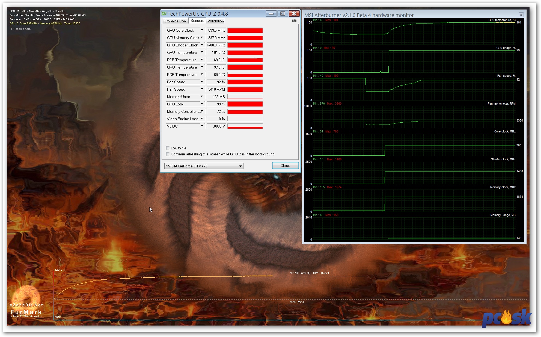Click the GPU usage graph in Afterburner
This screenshot has width=541, height=337.
click(414, 61)
